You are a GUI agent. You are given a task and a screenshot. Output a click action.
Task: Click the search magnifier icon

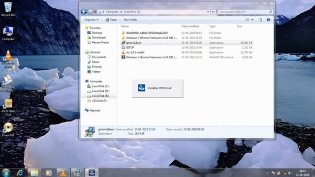pyautogui.click(x=270, y=12)
